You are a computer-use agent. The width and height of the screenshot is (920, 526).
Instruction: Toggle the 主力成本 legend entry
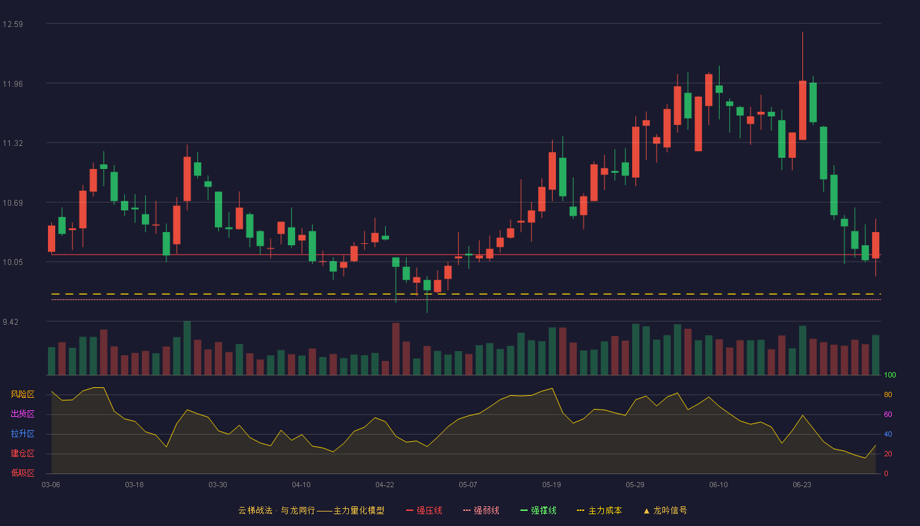tap(599, 510)
